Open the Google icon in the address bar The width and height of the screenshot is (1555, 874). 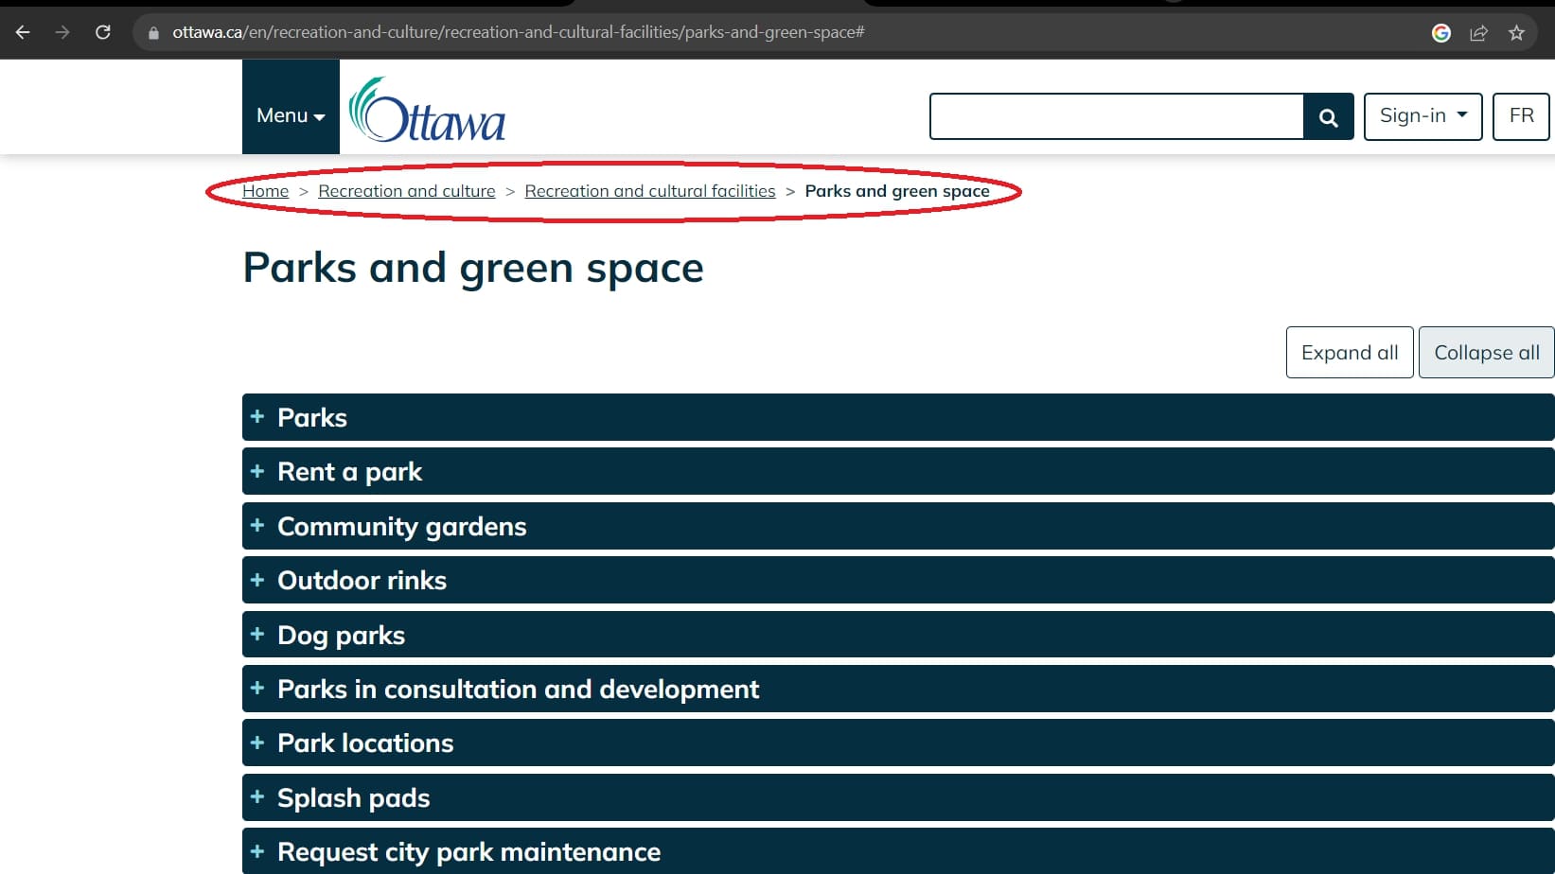point(1441,33)
